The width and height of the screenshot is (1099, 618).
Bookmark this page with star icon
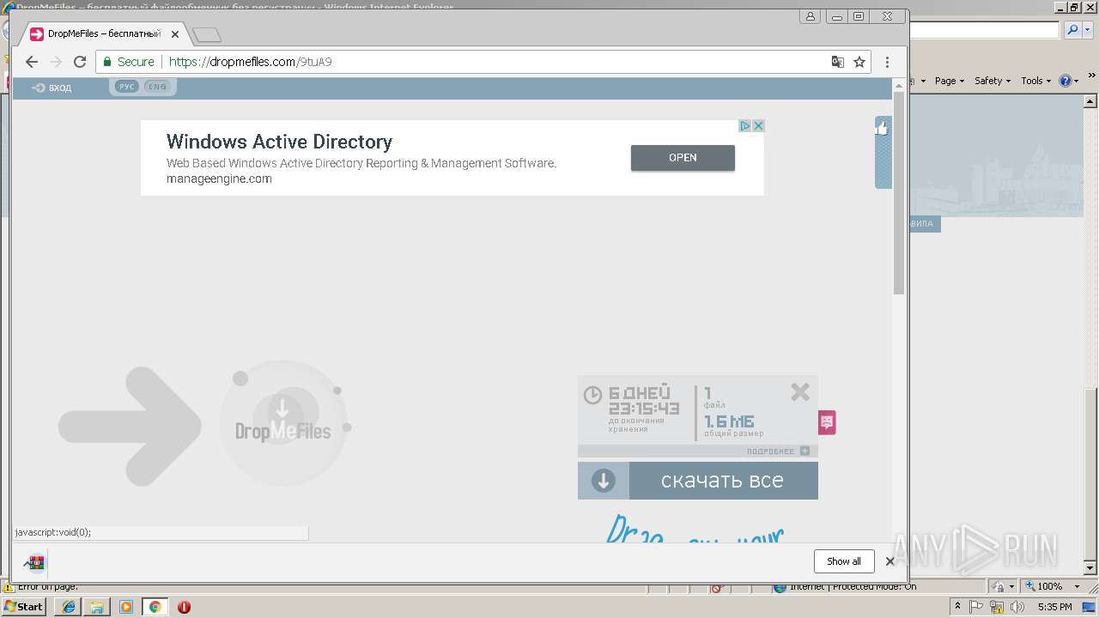point(859,62)
